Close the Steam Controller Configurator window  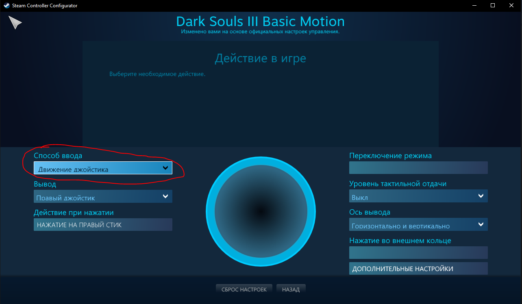[x=512, y=5]
